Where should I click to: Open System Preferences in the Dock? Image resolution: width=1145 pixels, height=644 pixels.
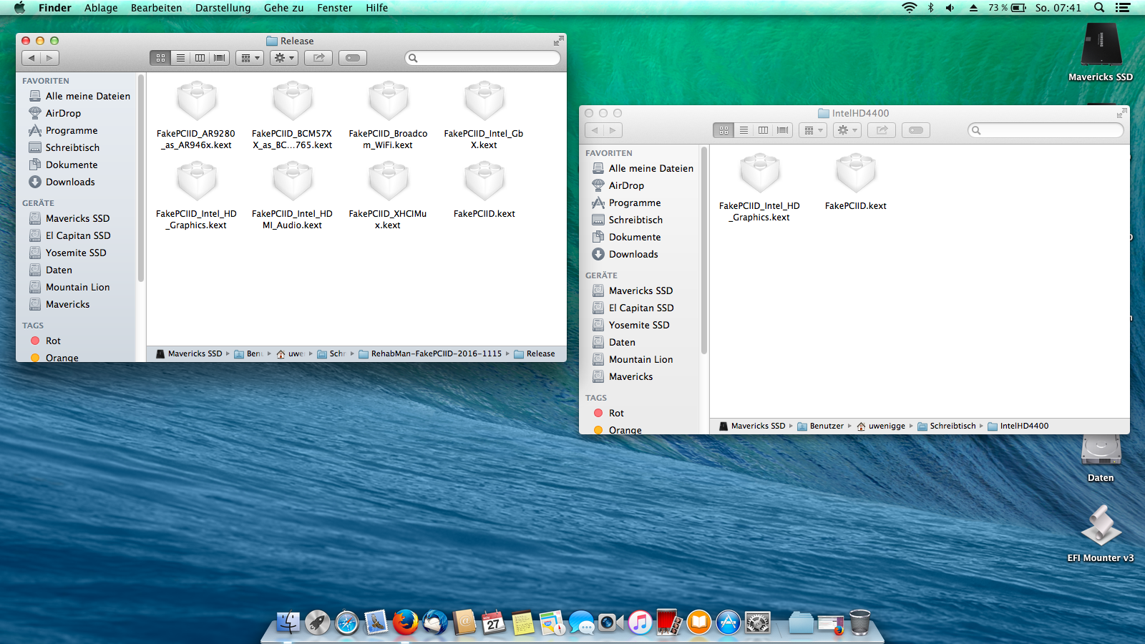757,623
